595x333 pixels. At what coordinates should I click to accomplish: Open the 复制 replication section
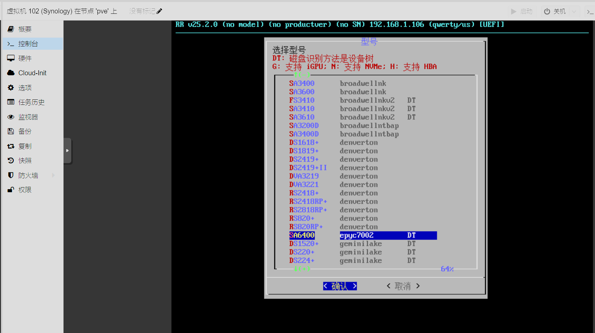[x=33, y=146]
